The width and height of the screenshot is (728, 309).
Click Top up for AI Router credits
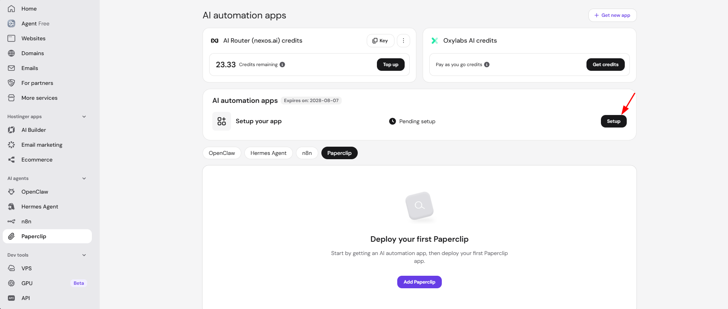[x=391, y=65]
